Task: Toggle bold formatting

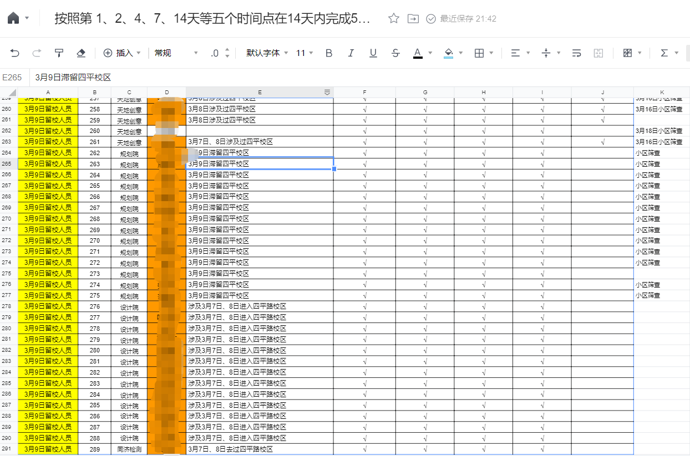Action: [x=329, y=53]
